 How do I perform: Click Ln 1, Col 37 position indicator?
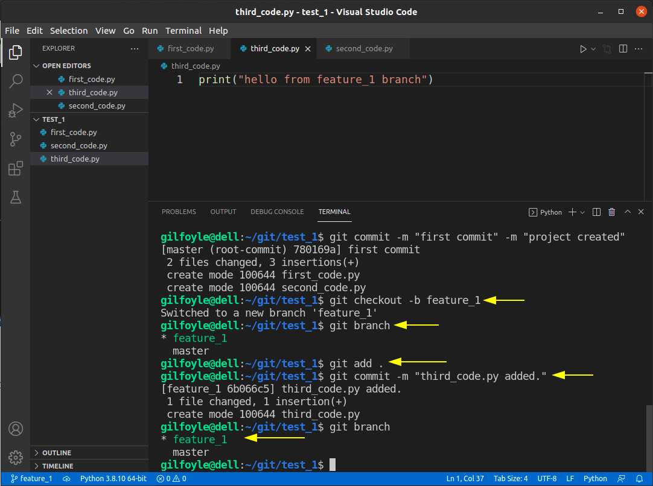465,479
